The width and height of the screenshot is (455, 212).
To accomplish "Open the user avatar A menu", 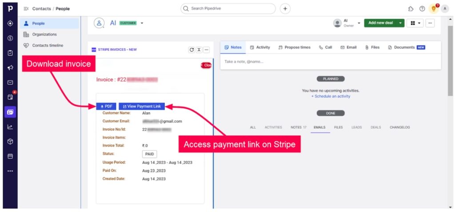I will 445,9.
